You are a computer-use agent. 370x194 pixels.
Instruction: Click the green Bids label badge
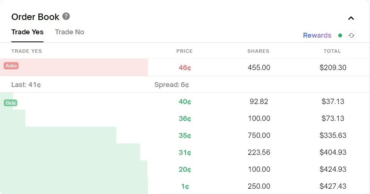(x=11, y=103)
